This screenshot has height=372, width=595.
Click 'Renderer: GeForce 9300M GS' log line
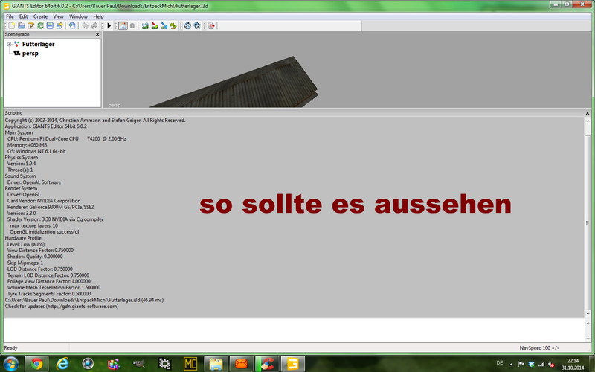click(x=51, y=207)
